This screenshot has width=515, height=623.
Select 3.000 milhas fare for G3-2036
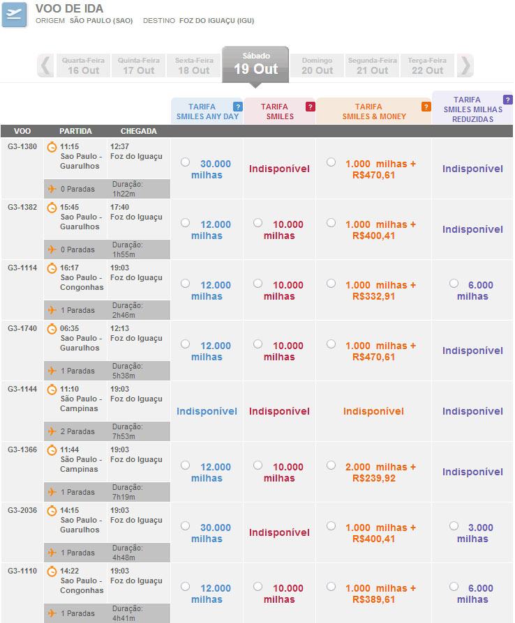point(454,526)
